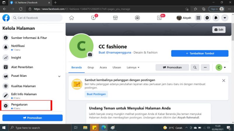Click the taskbar search box

click(39, 127)
